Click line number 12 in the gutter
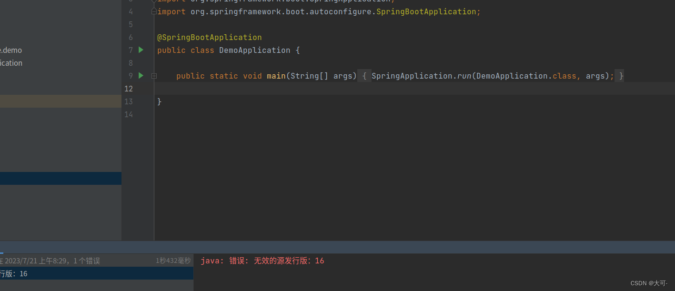675x291 pixels. coord(129,89)
